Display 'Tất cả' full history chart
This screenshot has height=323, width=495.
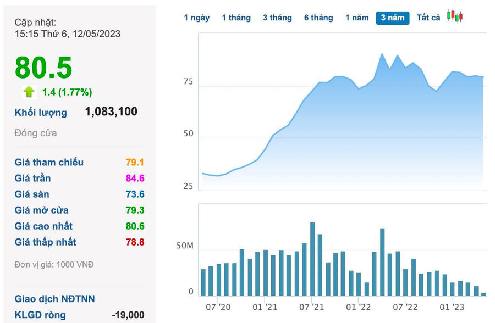[x=428, y=18]
